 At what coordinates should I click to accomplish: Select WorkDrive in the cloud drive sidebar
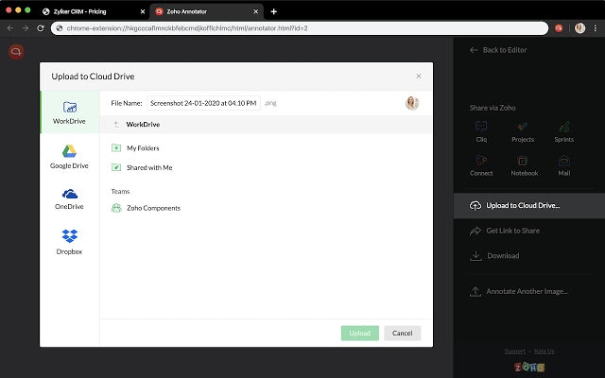pyautogui.click(x=70, y=112)
